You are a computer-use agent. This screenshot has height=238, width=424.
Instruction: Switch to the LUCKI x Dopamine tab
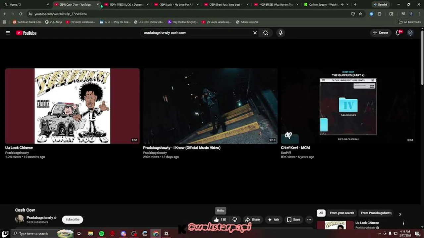pyautogui.click(x=127, y=5)
